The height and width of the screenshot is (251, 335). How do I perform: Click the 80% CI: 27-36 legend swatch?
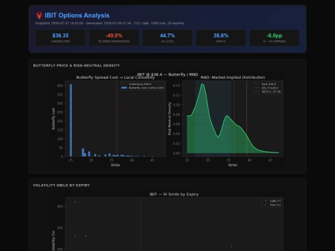[x=257, y=92]
